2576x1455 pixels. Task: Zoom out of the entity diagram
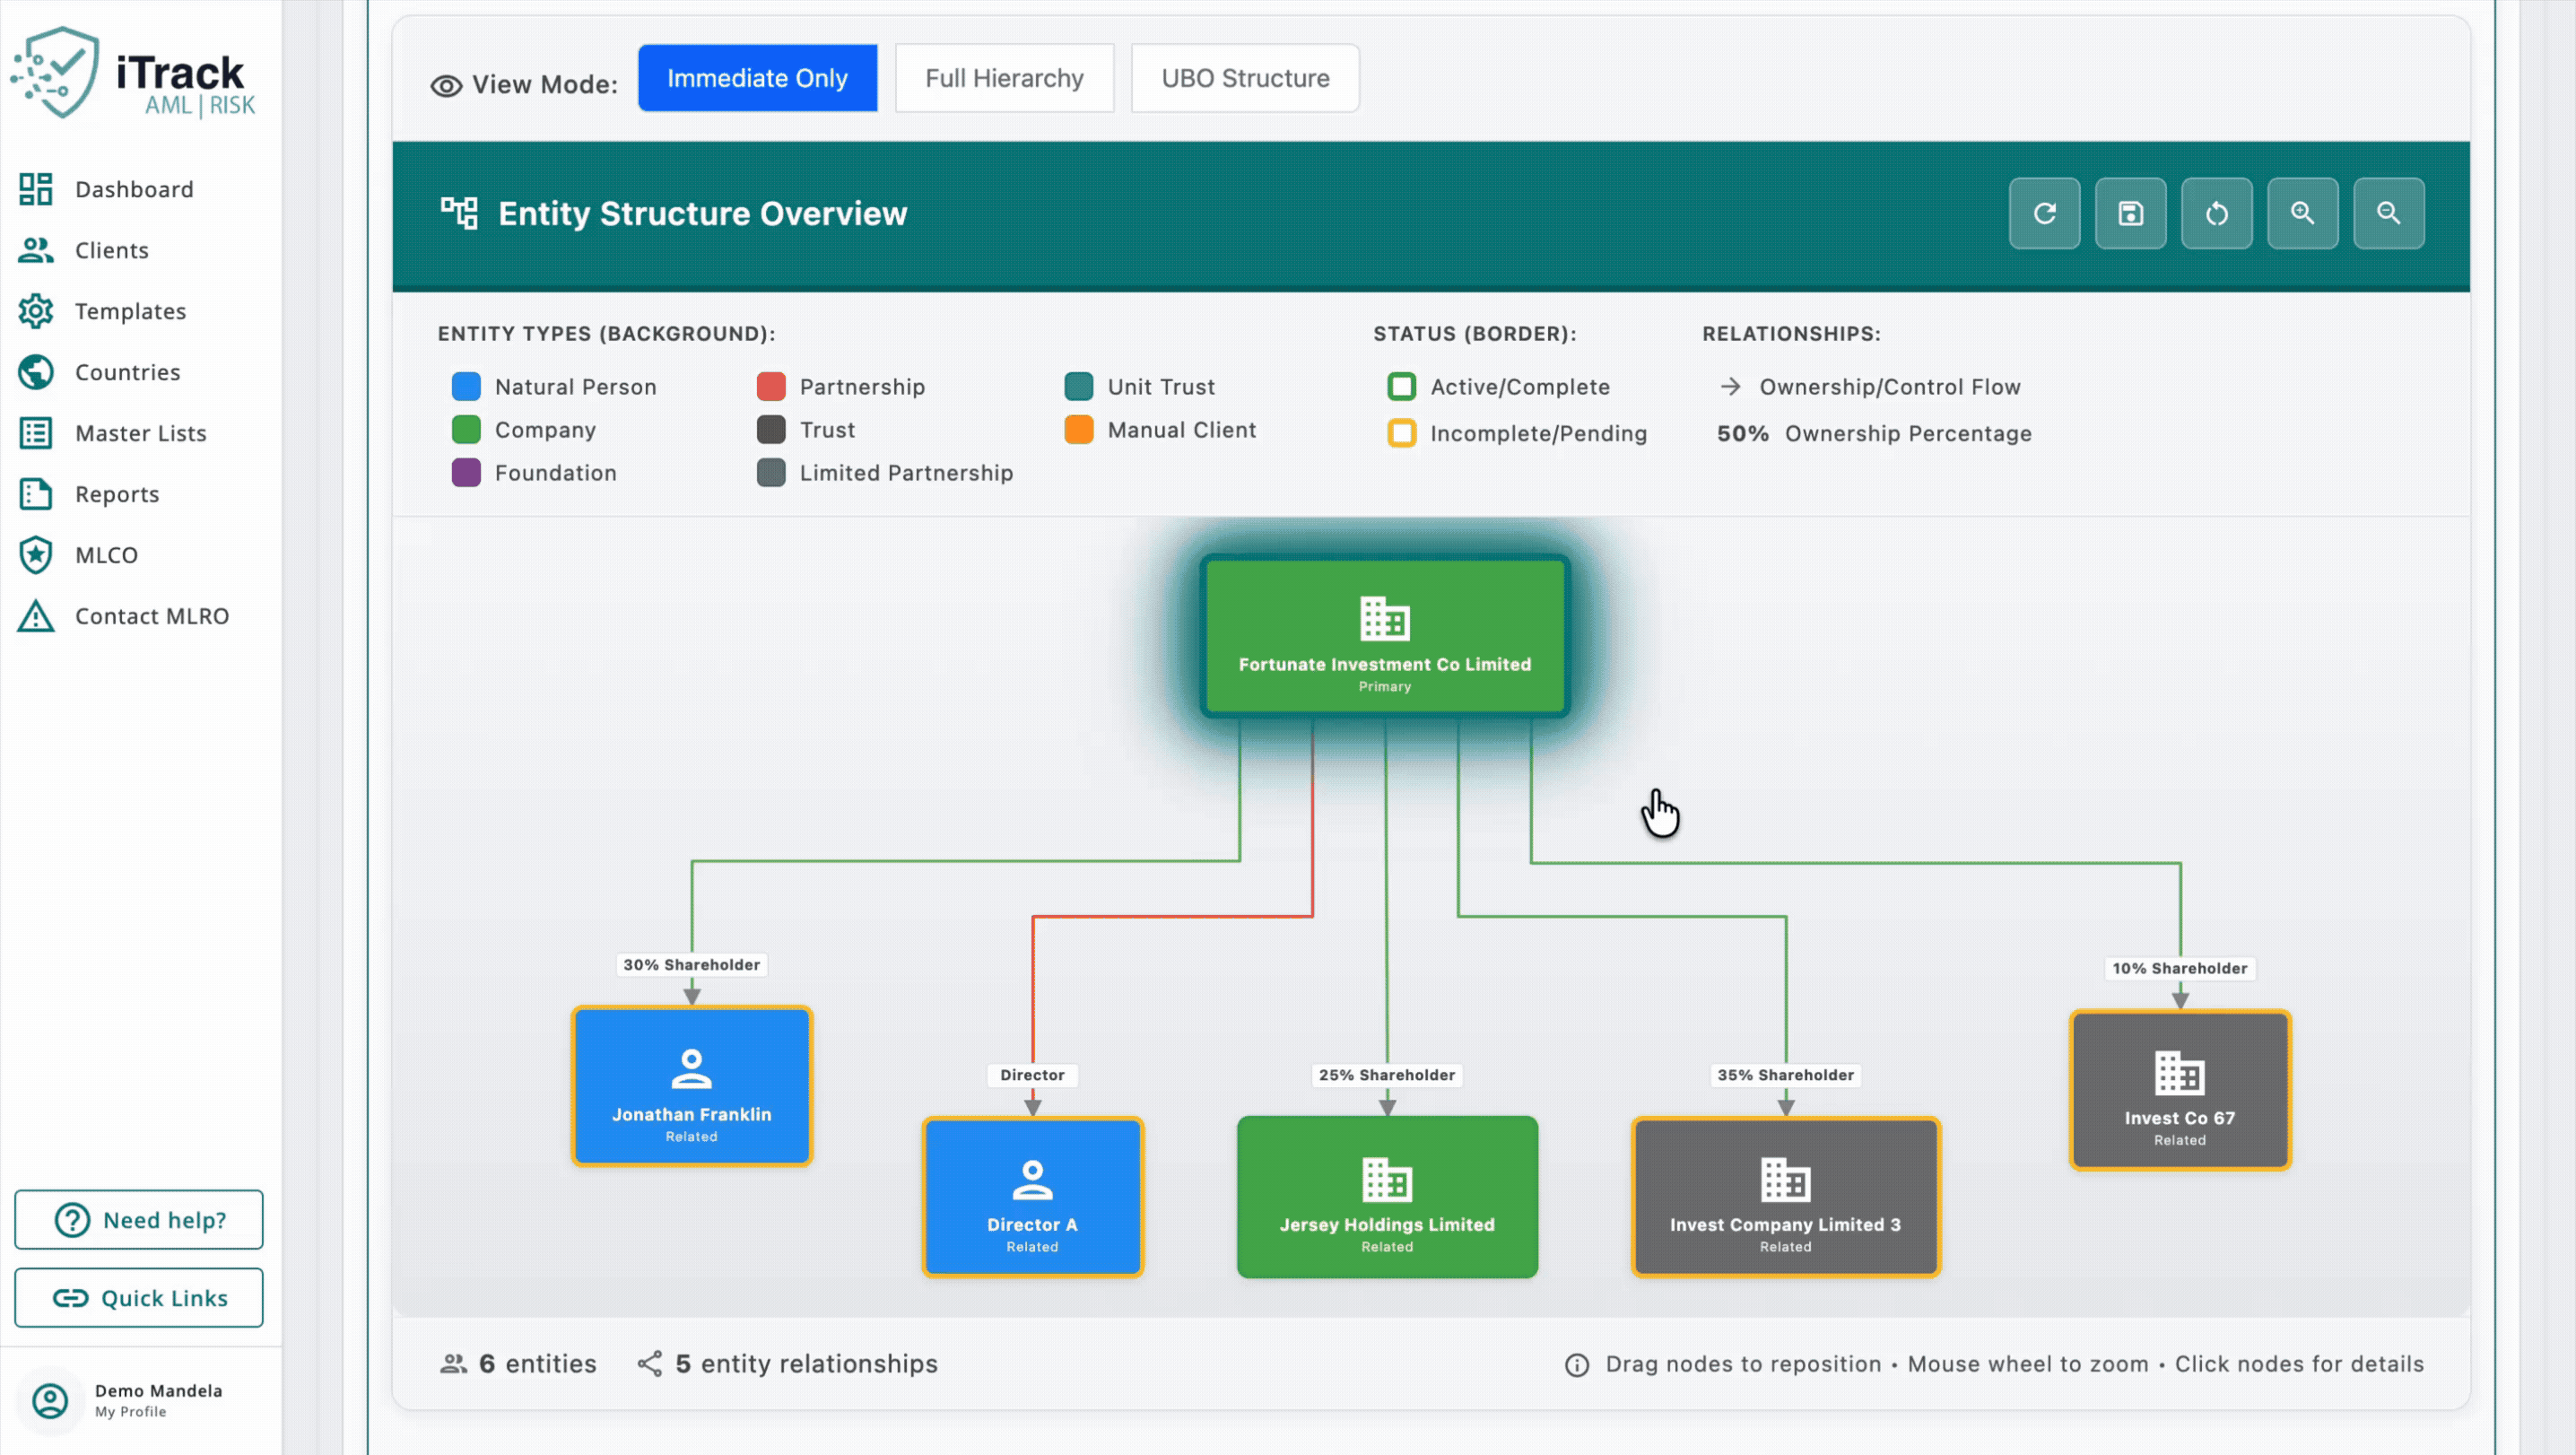click(2389, 213)
